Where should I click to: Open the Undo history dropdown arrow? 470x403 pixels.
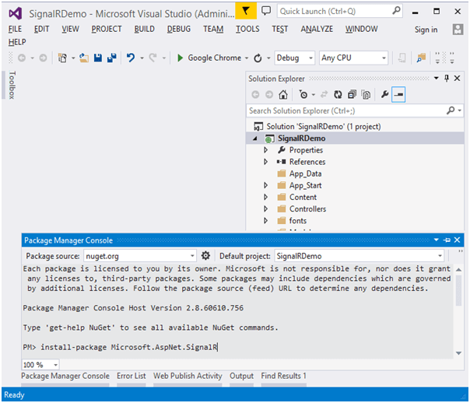pyautogui.click(x=142, y=58)
